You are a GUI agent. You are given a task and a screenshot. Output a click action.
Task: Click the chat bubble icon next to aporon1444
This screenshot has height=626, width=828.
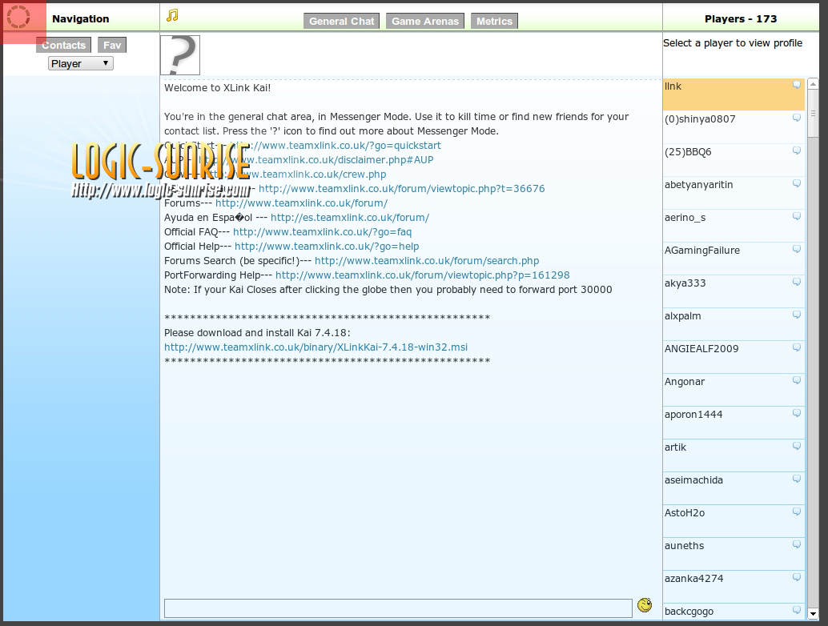tap(797, 413)
